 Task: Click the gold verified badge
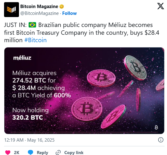[62, 7]
